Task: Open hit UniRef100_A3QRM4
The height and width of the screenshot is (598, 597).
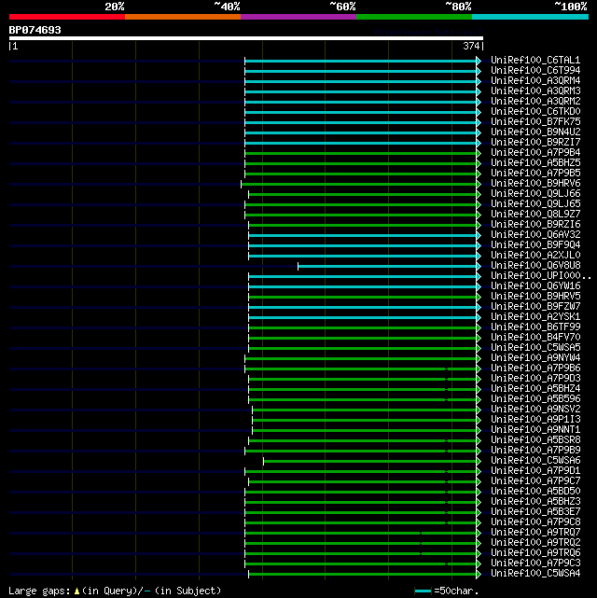Action: pos(535,81)
